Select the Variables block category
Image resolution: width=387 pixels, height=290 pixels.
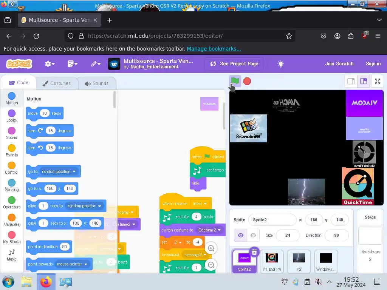pyautogui.click(x=12, y=220)
